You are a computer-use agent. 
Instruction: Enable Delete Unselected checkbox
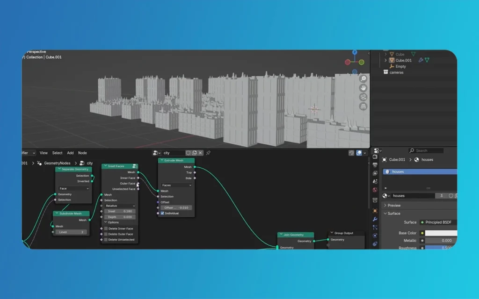[x=106, y=240]
